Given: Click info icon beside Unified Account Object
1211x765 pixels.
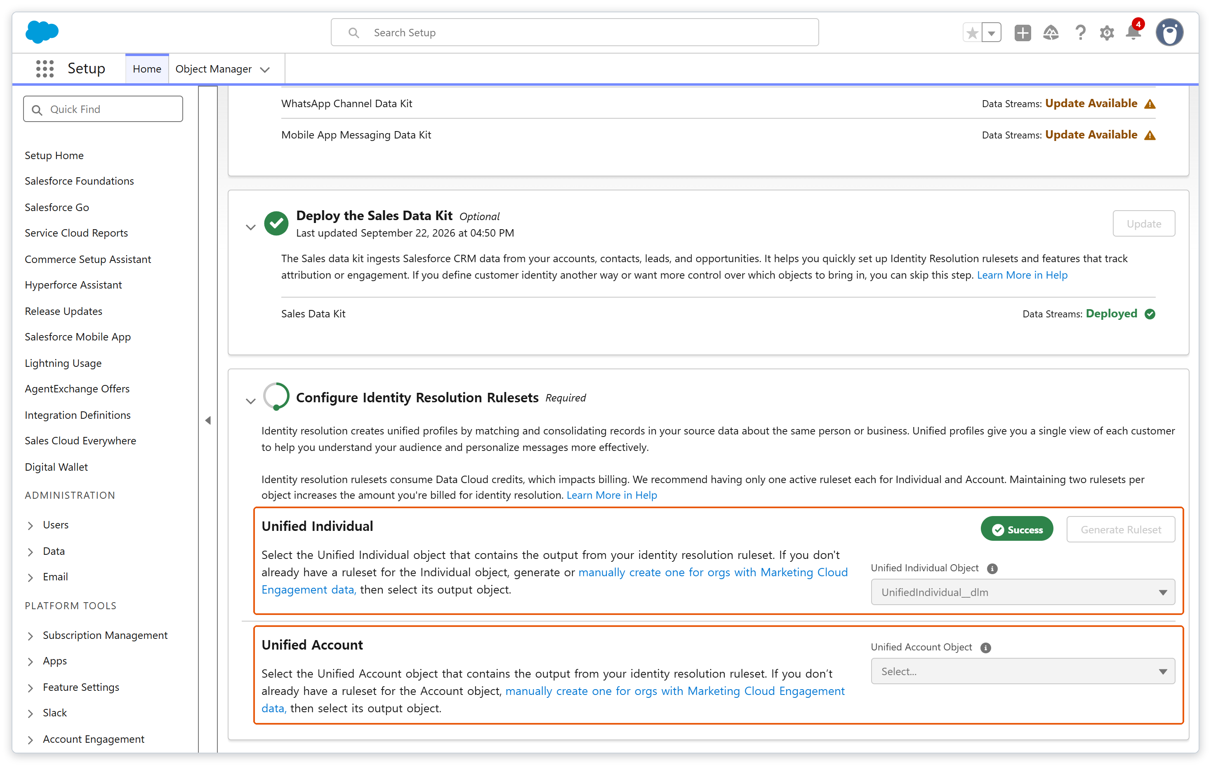Looking at the screenshot, I should coord(985,648).
